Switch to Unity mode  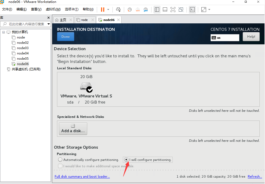(181, 10)
